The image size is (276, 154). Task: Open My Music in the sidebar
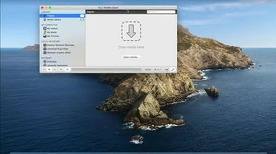[52, 32]
